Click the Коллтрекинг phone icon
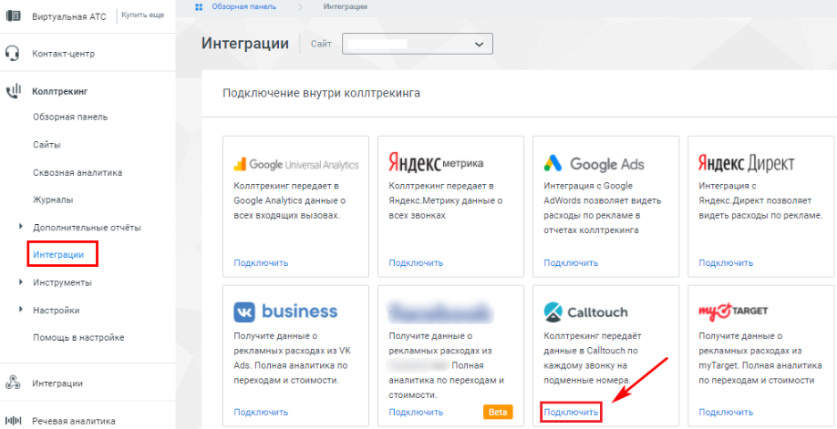The image size is (837, 429). [x=13, y=90]
